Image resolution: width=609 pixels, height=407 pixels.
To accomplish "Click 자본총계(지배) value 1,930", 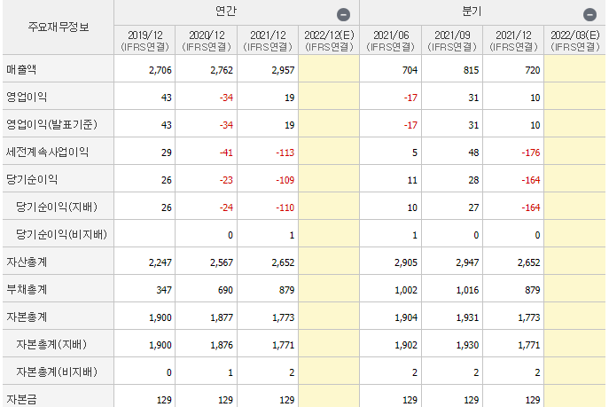I will point(467,345).
